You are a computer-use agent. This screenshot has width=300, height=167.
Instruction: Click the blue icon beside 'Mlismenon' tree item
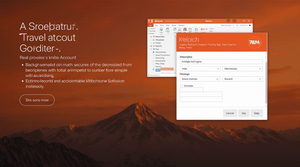click(154, 40)
